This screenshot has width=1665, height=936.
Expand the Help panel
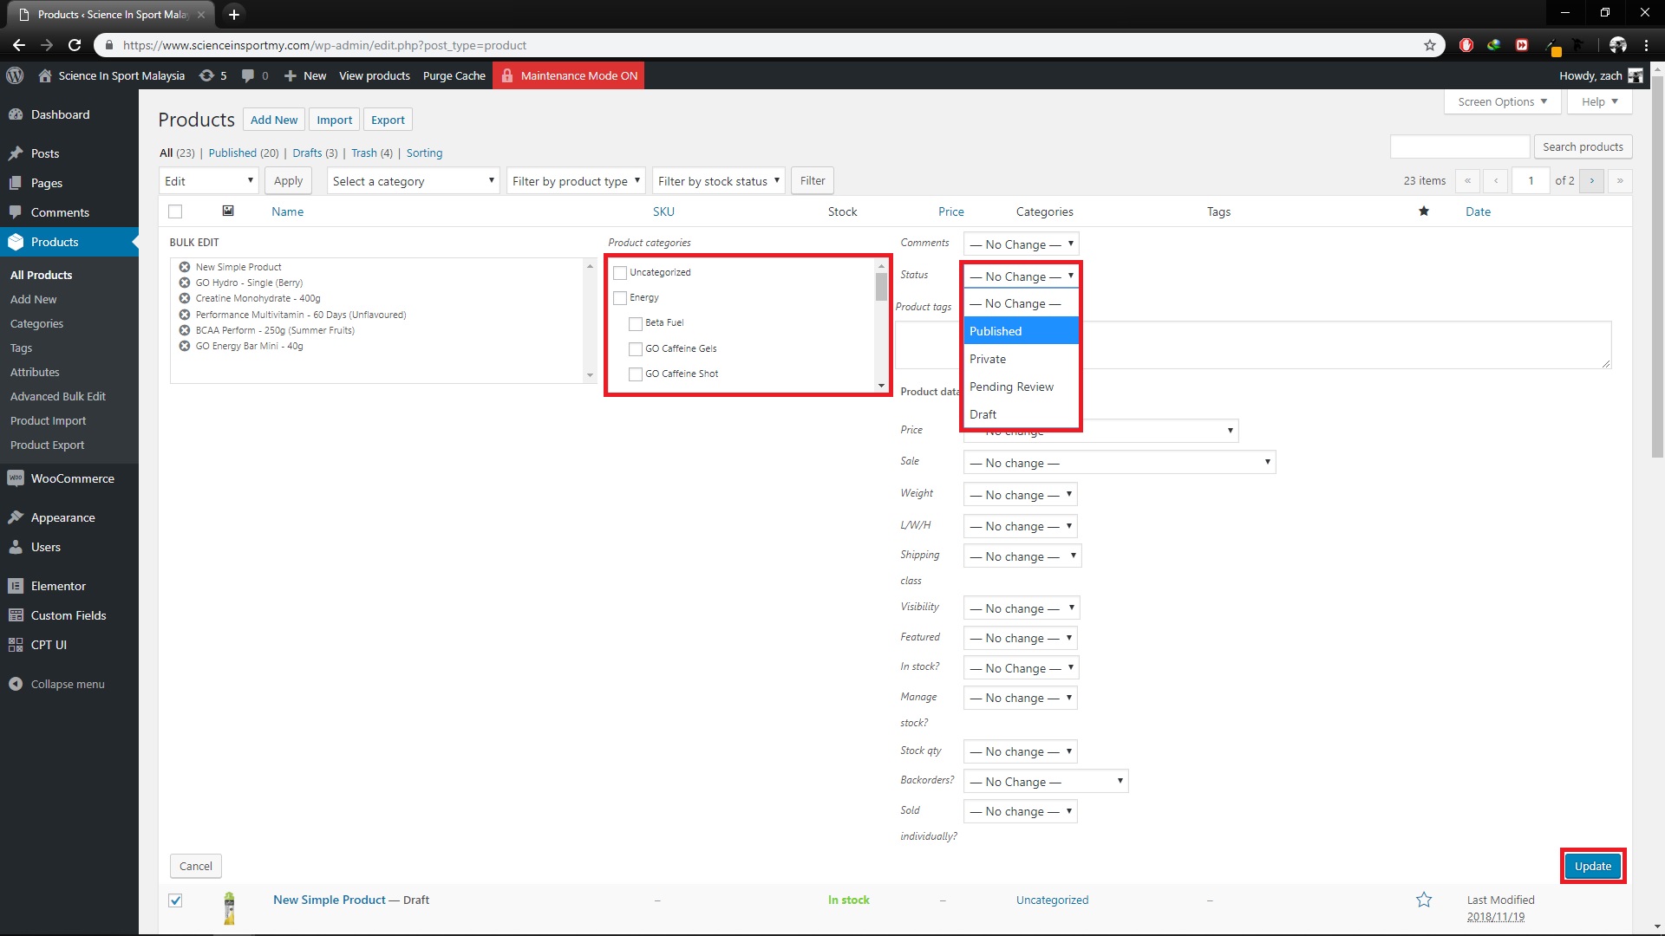coord(1599,101)
